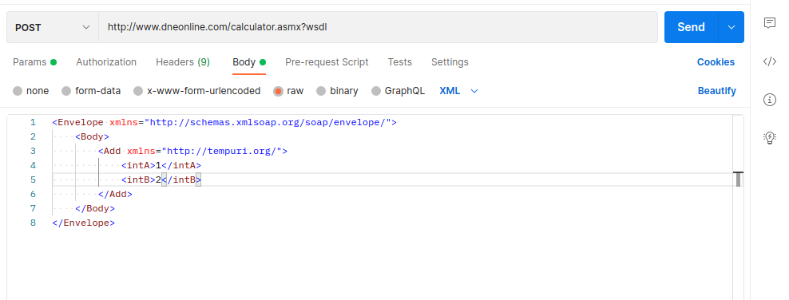The width and height of the screenshot is (789, 300).
Task: Go to the Authorization tab
Action: [106, 61]
